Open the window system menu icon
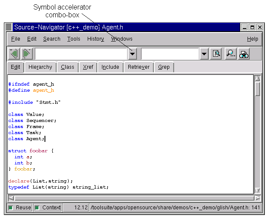The image size is (267, 218). coord(9,27)
